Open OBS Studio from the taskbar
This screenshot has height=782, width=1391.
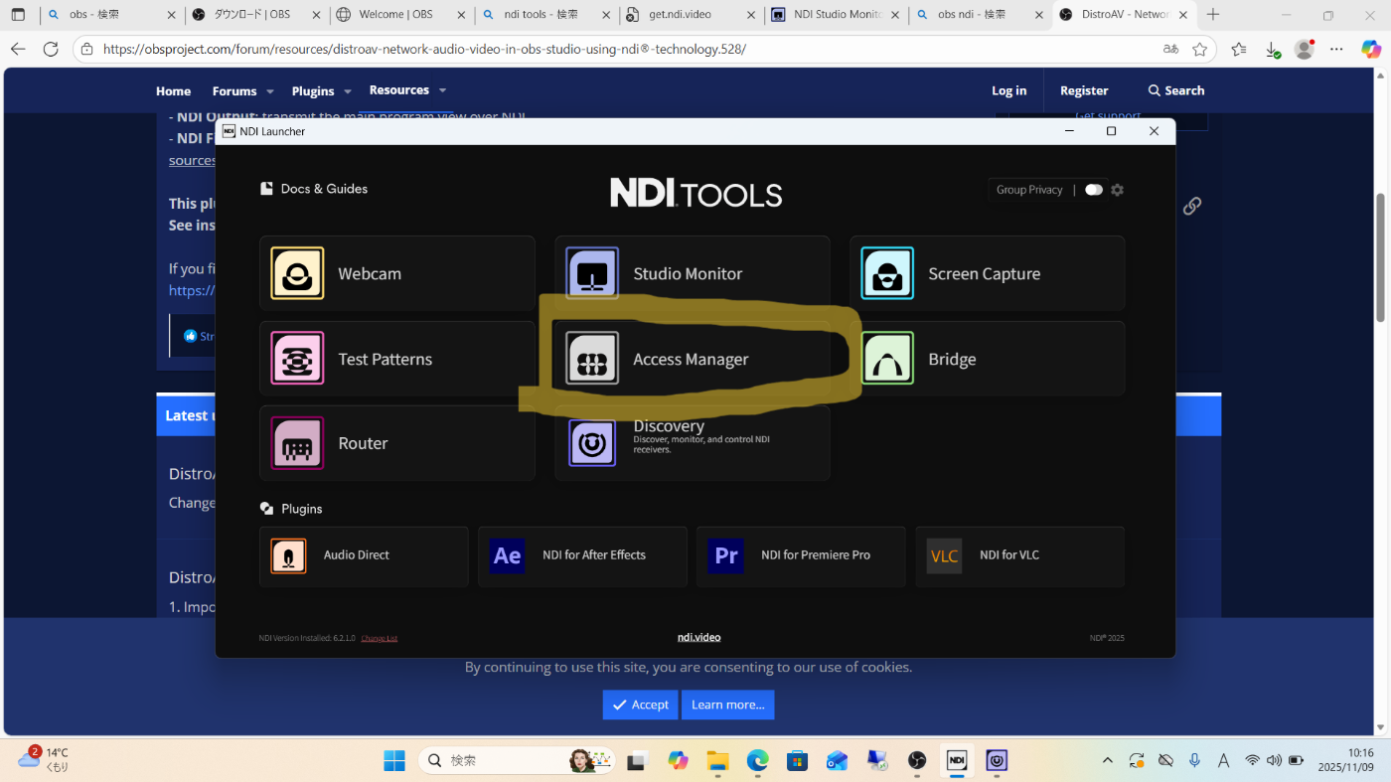coord(917,760)
